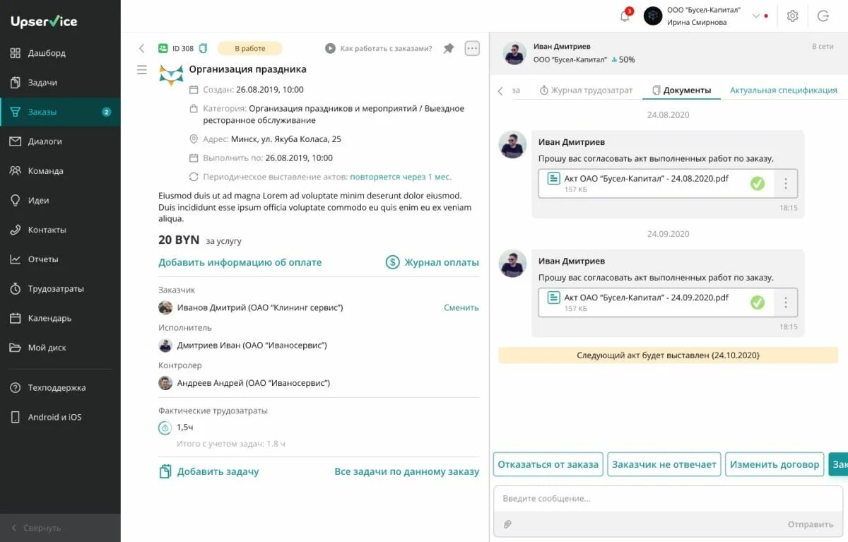Expand the company account dropdown arrow
848x542 pixels.
755,16
